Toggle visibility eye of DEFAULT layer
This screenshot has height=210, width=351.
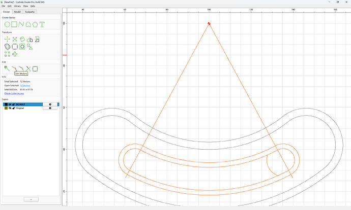coord(10,104)
